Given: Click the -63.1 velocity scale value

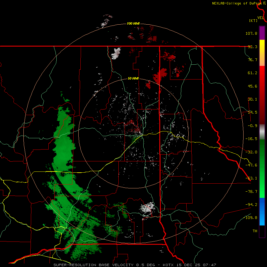Looking at the screenshot, I should point(251,178).
